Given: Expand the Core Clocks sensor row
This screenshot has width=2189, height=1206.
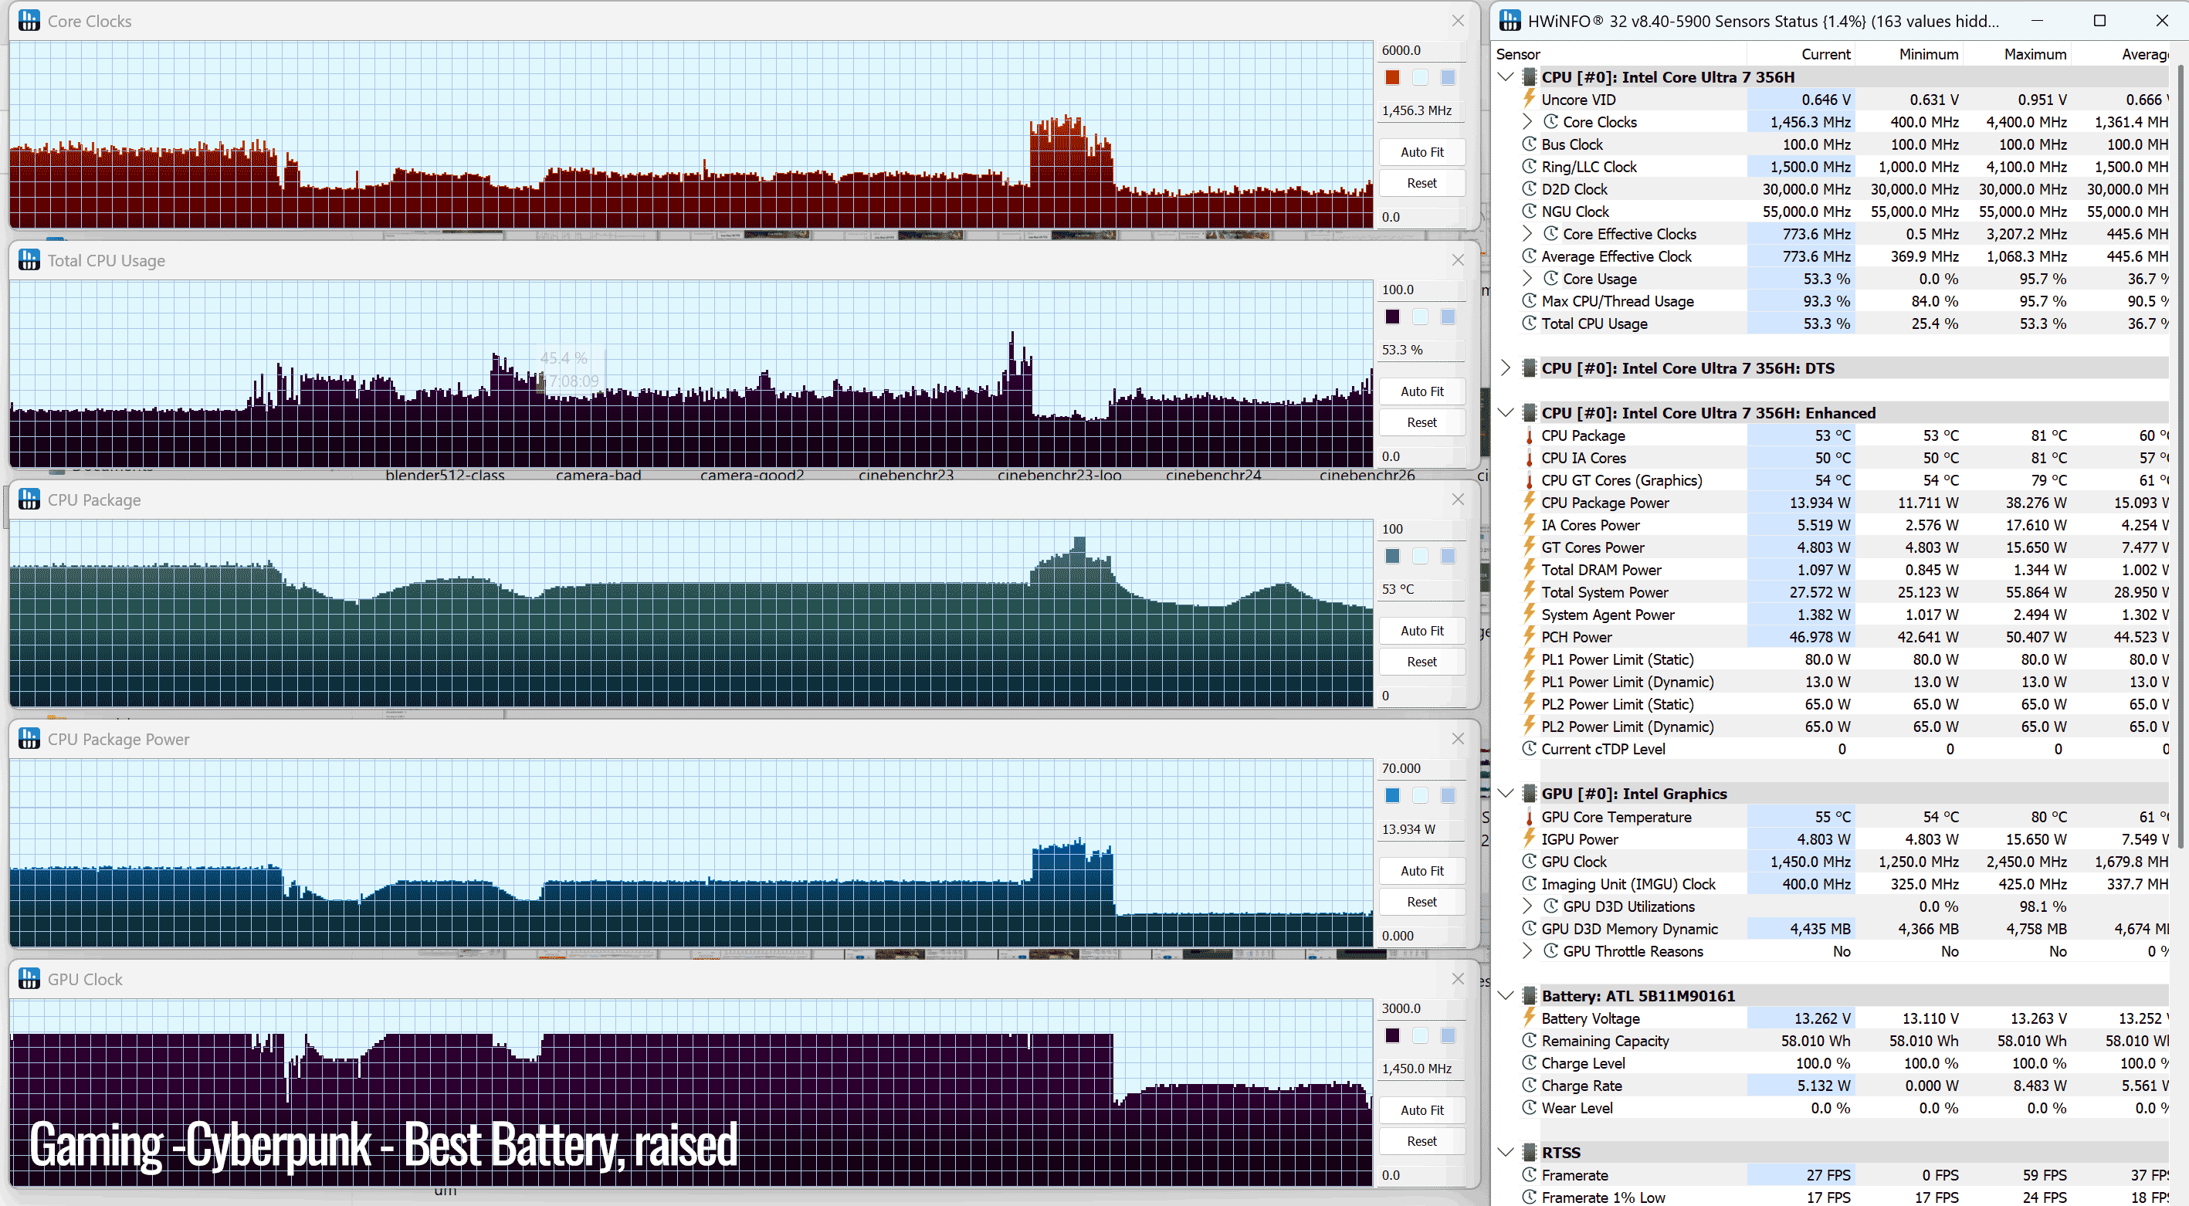Looking at the screenshot, I should tap(1527, 121).
